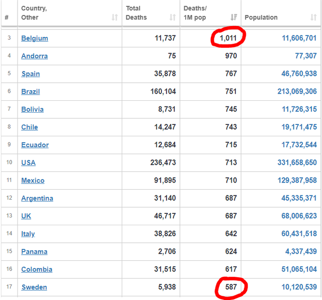
Task: Select Brazil deaths per million 751
Action: click(231, 91)
